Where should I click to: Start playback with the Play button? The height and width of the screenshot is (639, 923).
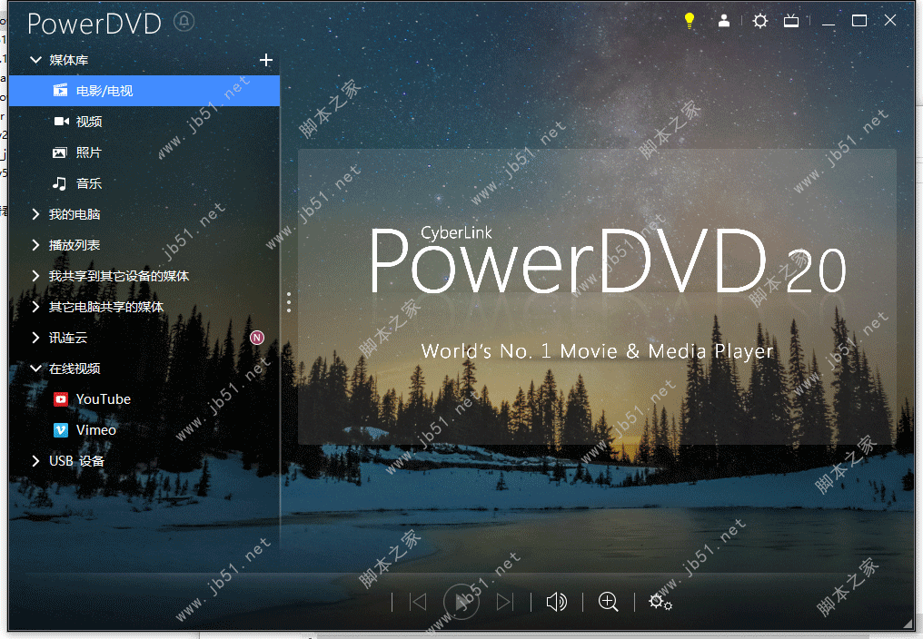coord(461,602)
